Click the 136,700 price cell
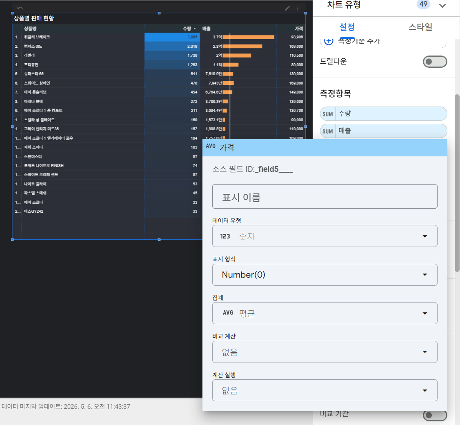 click(296, 110)
